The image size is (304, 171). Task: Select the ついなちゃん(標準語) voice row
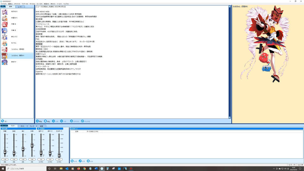pos(17,49)
